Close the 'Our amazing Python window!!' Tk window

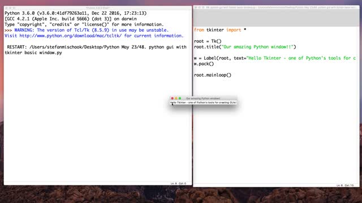coord(172,98)
